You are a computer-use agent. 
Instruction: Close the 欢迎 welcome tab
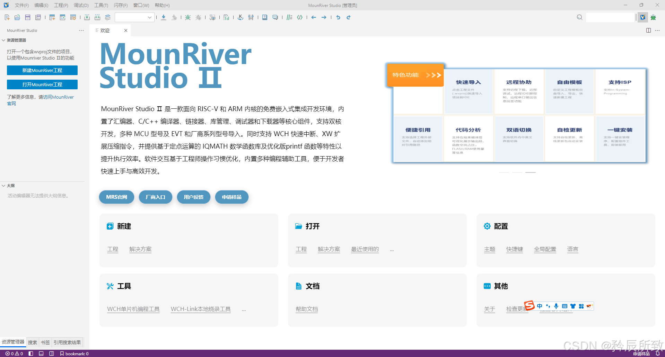[x=126, y=30]
